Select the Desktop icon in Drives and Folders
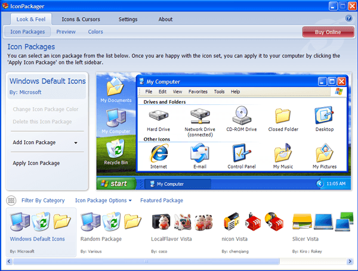 [x=324, y=115]
